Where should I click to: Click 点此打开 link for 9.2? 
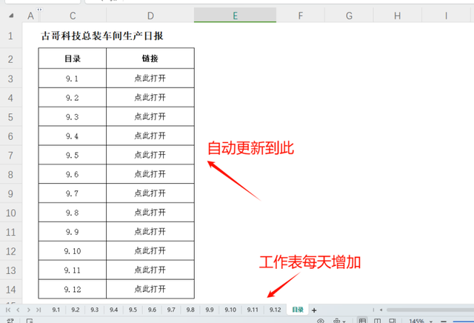(150, 97)
